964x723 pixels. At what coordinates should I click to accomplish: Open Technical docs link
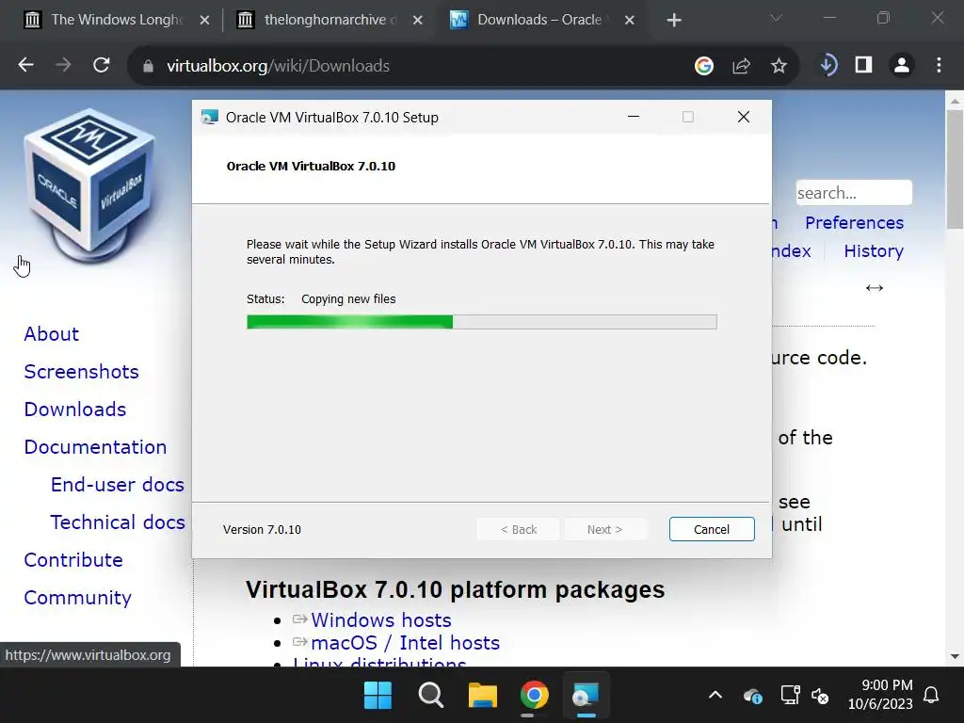click(118, 522)
